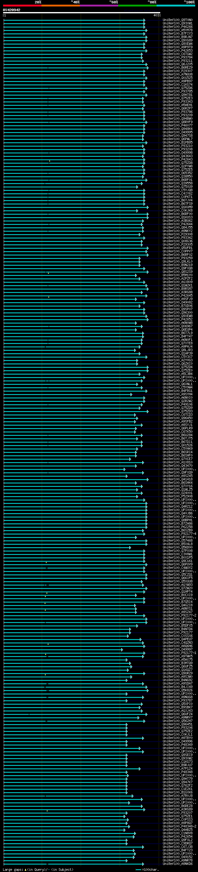Select label UniRef100_P93343
Image resolution: width=198 pixels, height=872 pixels.
point(178,101)
